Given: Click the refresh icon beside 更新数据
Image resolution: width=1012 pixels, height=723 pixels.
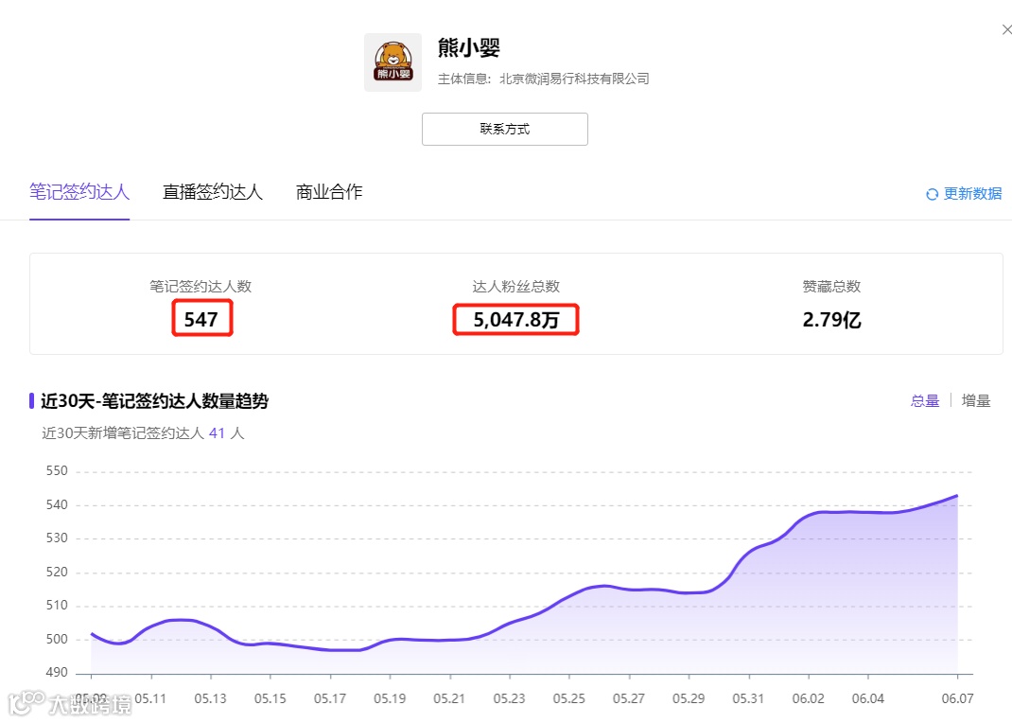Looking at the screenshot, I should [x=932, y=194].
